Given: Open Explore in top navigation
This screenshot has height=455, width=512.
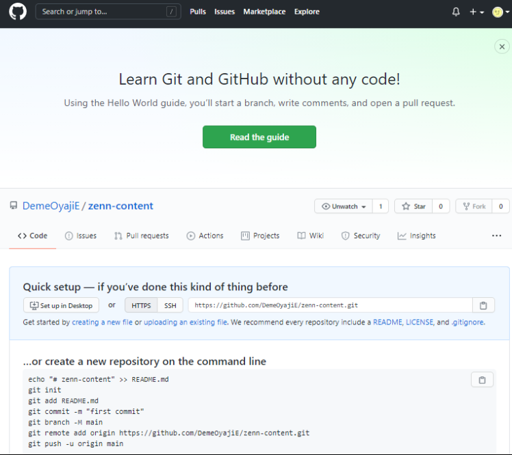Looking at the screenshot, I should point(307,12).
